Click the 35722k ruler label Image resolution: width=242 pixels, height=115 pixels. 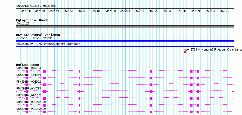pyautogui.click(x=153, y=11)
